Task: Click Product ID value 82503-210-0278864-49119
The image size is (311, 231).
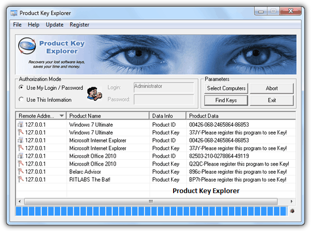Action: coord(219,156)
